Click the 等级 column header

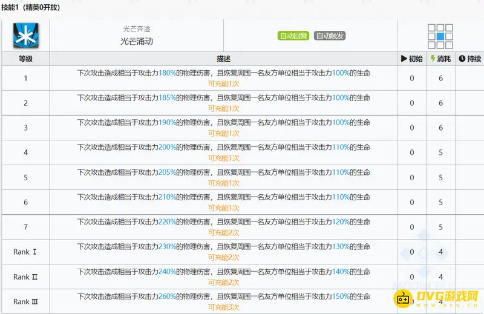coord(25,59)
